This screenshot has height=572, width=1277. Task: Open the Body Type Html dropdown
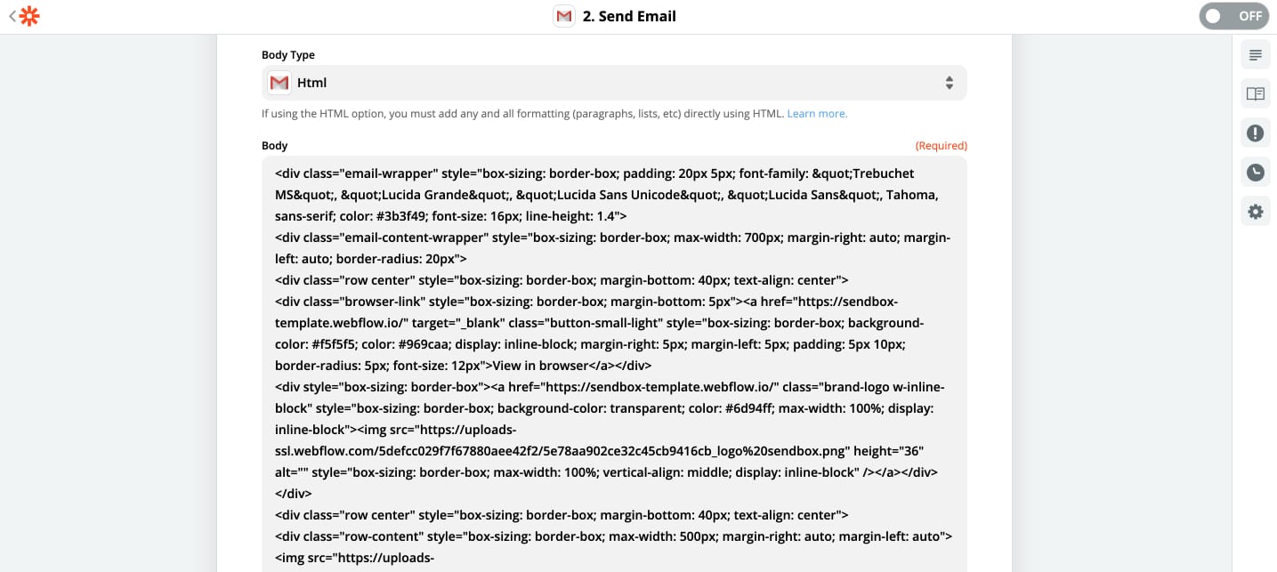(614, 83)
